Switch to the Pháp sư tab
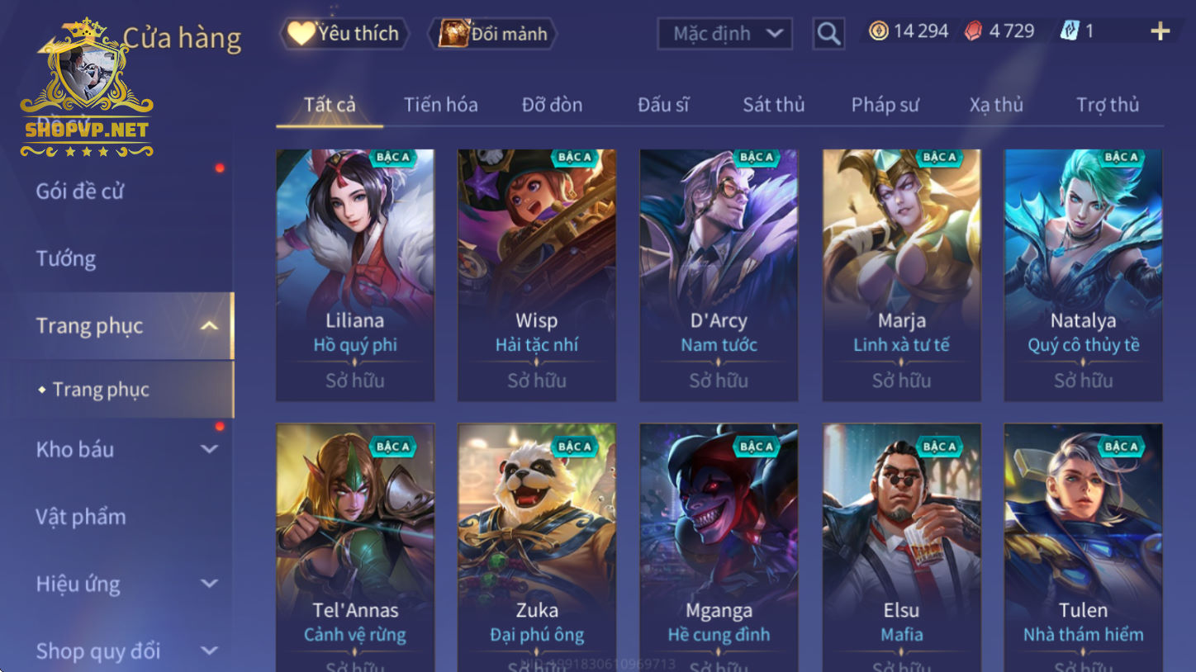 coord(885,105)
